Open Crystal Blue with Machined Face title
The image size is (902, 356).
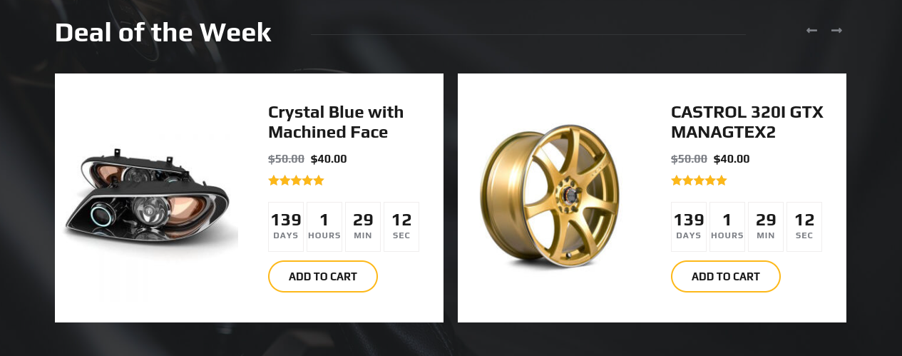point(335,122)
